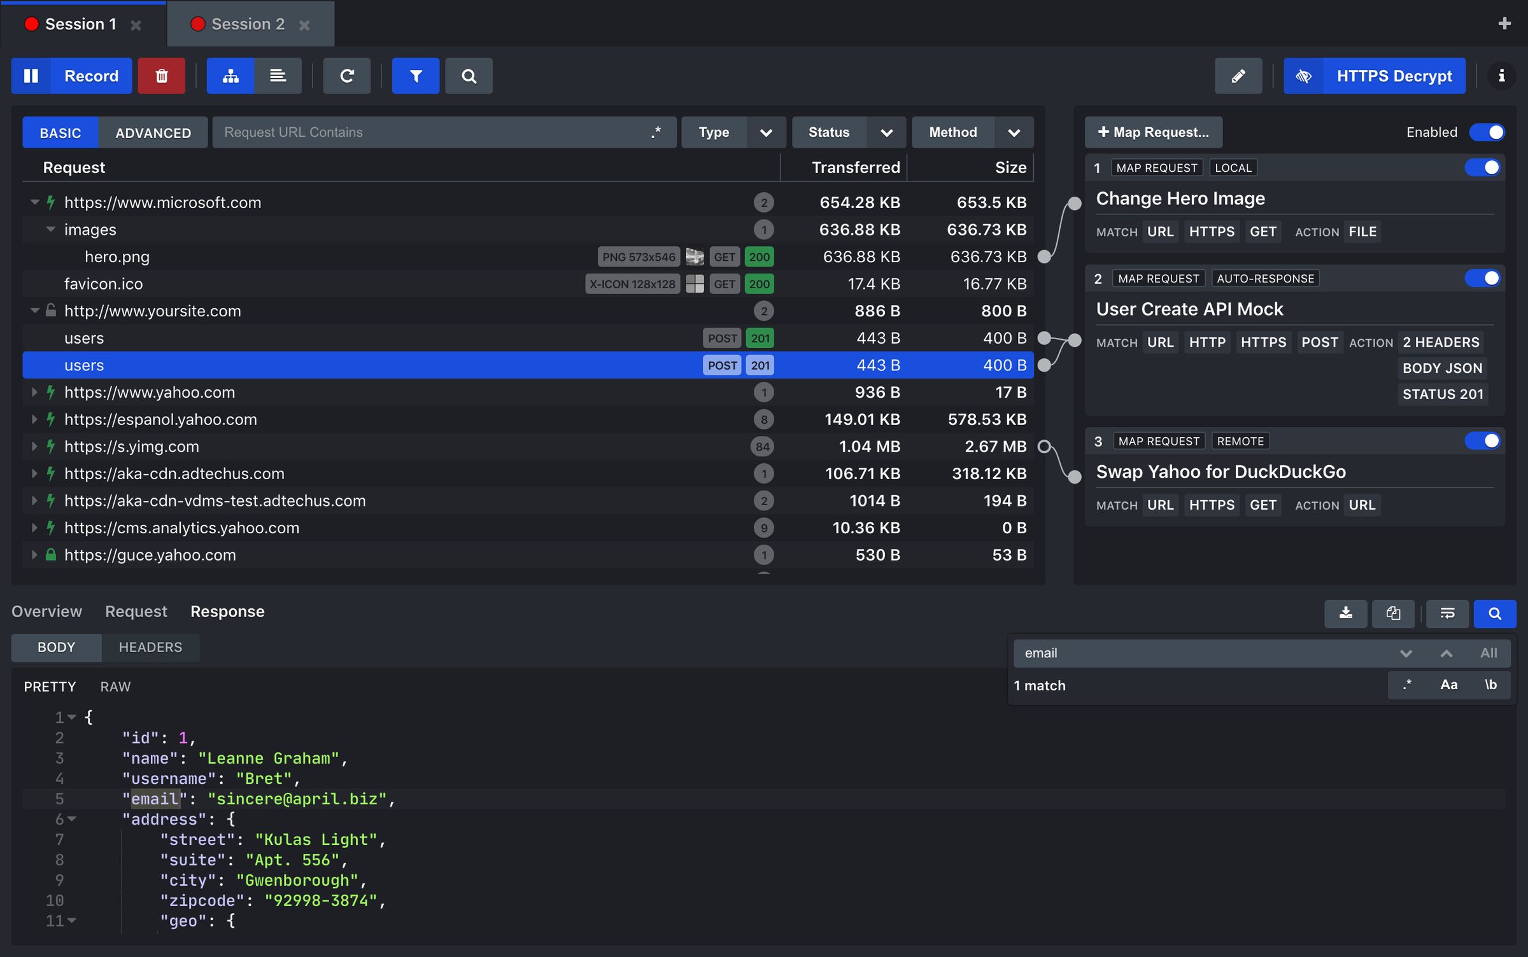Switch to flat list view icon
The height and width of the screenshot is (957, 1528).
coord(278,76)
